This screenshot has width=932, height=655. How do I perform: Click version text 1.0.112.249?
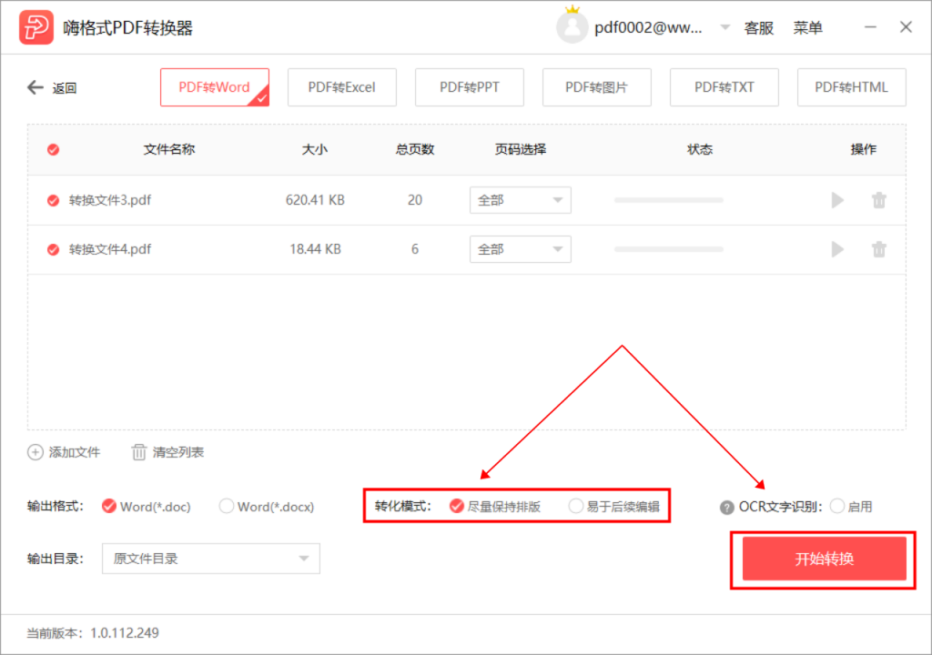[124, 633]
